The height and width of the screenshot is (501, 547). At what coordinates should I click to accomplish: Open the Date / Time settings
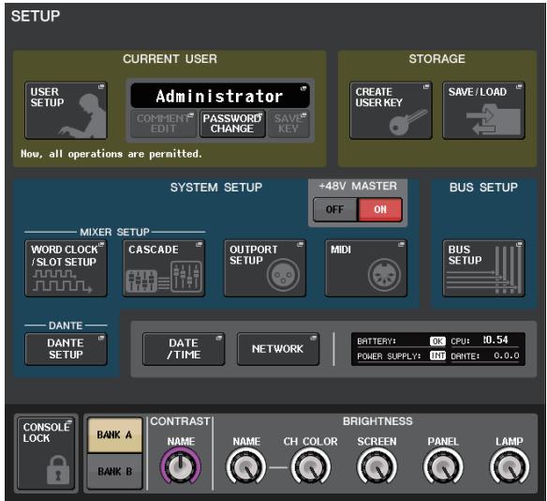184,349
